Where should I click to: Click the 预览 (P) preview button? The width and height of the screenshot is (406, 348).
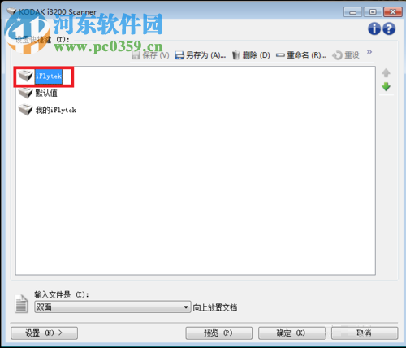click(x=218, y=333)
